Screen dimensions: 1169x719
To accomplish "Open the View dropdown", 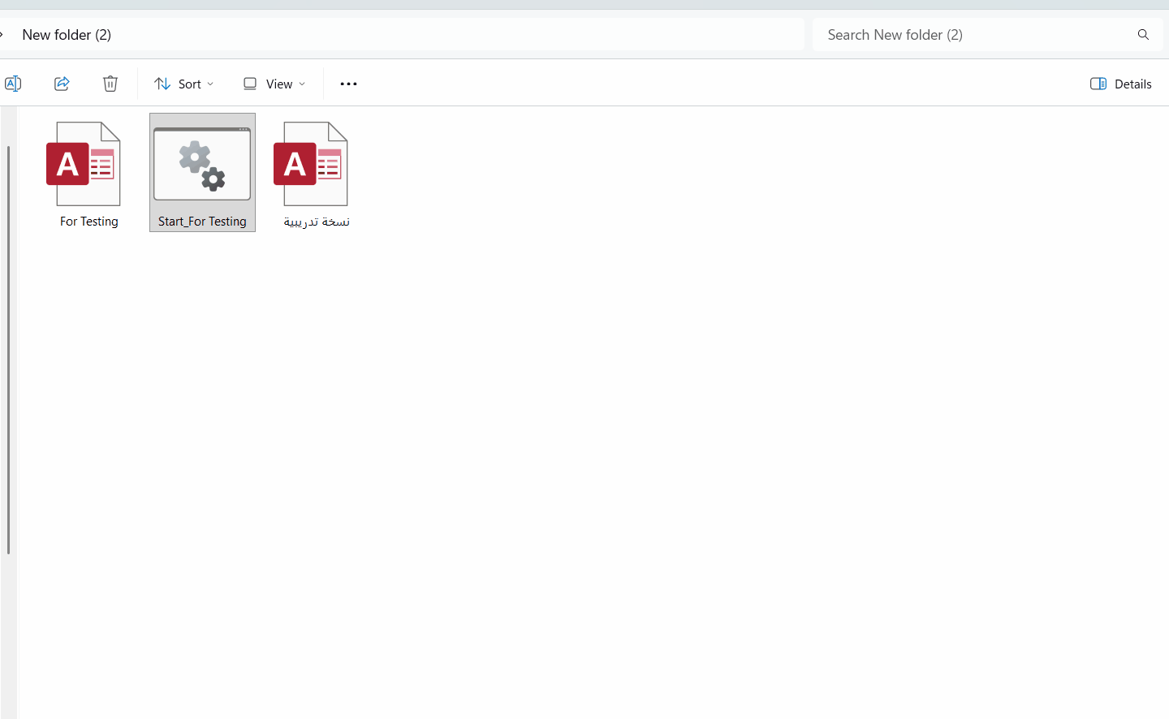I will (274, 84).
